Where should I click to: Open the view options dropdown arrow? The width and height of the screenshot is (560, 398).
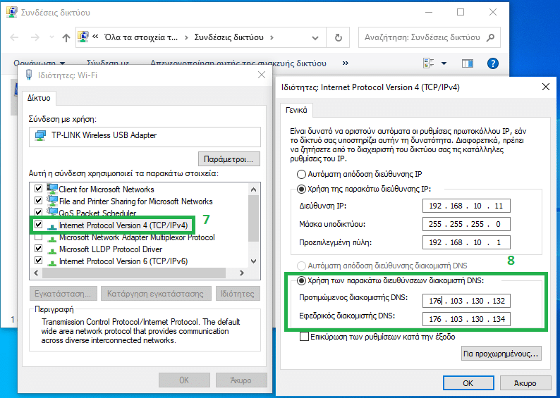click(444, 63)
